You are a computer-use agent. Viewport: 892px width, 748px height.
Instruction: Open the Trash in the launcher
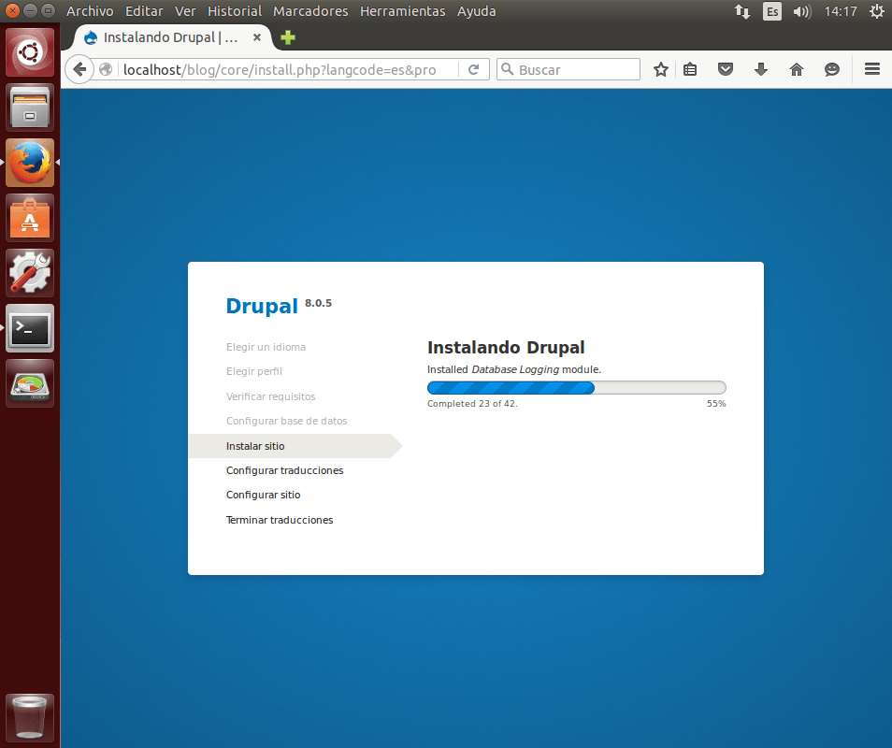click(30, 717)
